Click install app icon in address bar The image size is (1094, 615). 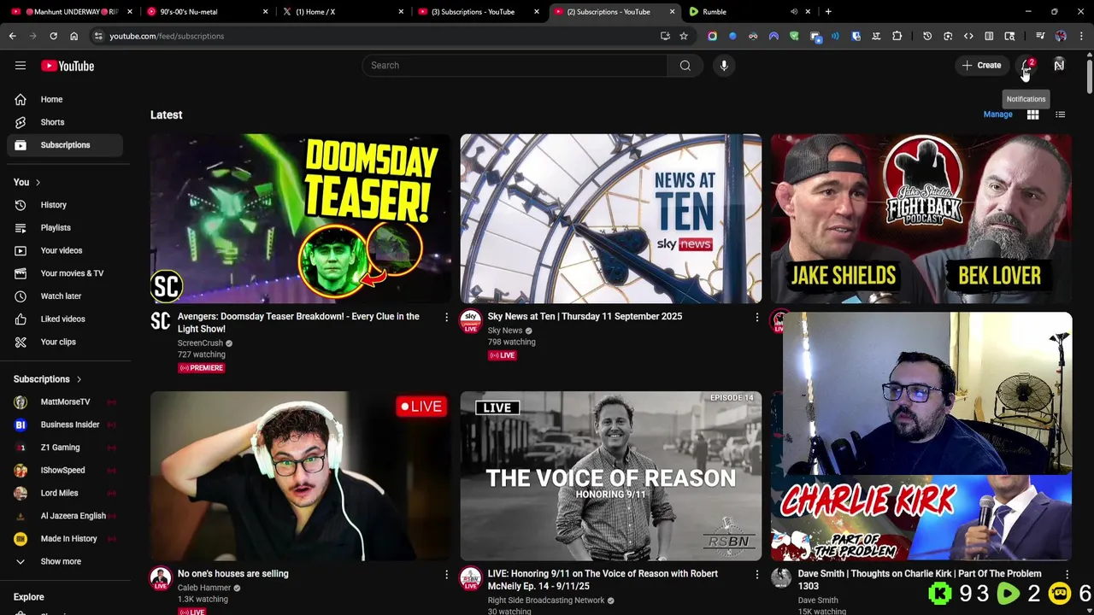coord(665,36)
